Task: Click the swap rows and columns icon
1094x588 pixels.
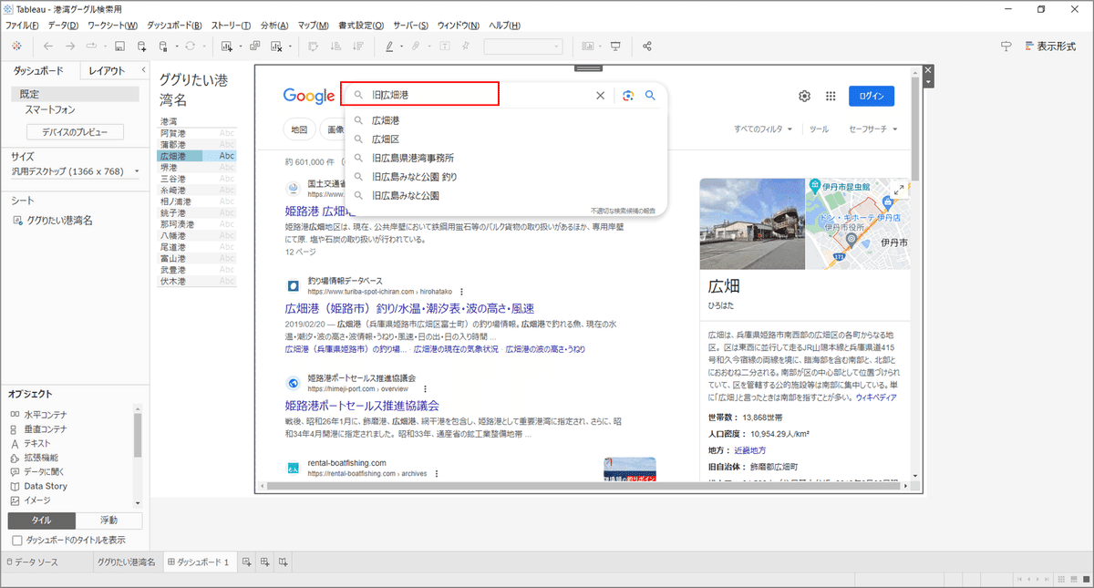Action: [x=313, y=46]
